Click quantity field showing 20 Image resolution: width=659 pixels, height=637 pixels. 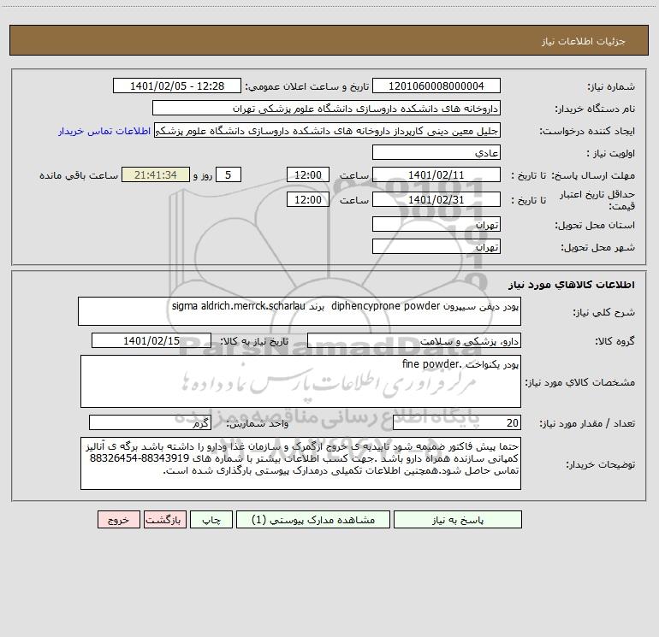tap(457, 422)
